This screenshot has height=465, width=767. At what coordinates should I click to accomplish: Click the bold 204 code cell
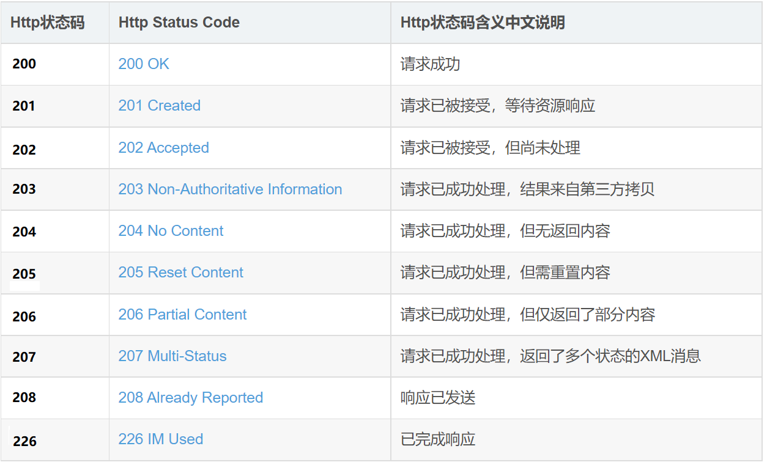click(x=24, y=232)
